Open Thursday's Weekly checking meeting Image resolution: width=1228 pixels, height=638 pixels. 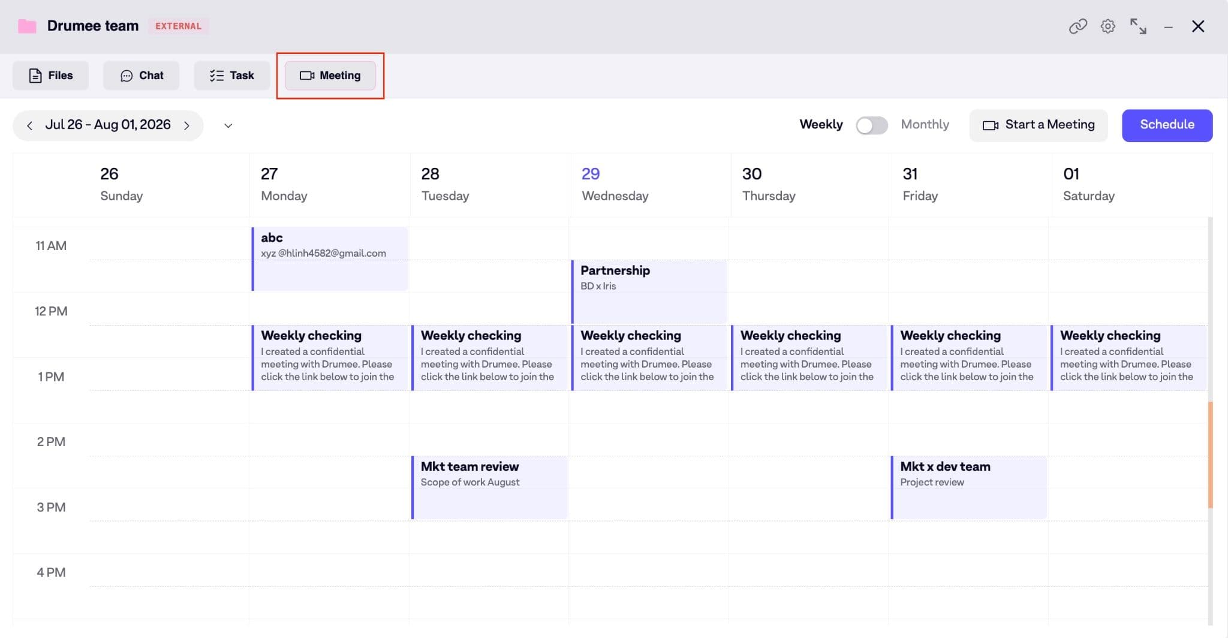tap(809, 357)
